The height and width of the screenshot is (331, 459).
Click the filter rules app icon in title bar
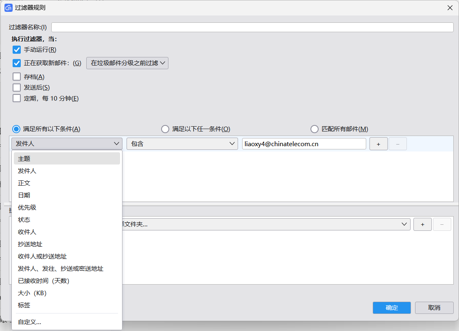[8, 8]
